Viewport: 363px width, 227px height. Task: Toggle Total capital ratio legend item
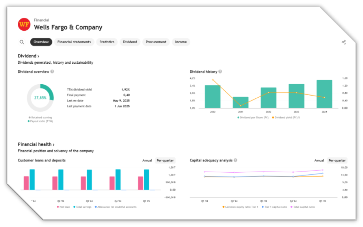(x=303, y=207)
